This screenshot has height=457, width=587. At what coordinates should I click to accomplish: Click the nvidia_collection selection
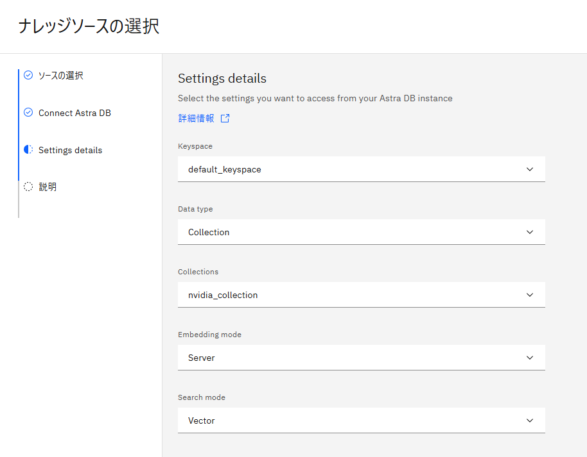223,295
